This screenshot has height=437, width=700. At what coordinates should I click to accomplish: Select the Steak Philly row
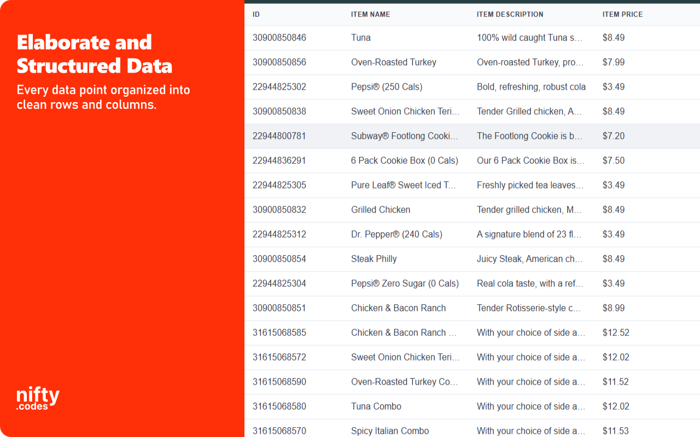[x=374, y=259]
